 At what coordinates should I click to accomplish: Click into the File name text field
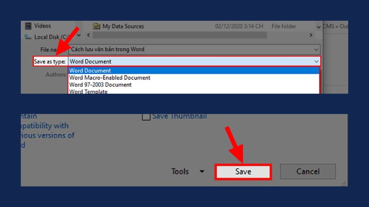[x=191, y=49]
